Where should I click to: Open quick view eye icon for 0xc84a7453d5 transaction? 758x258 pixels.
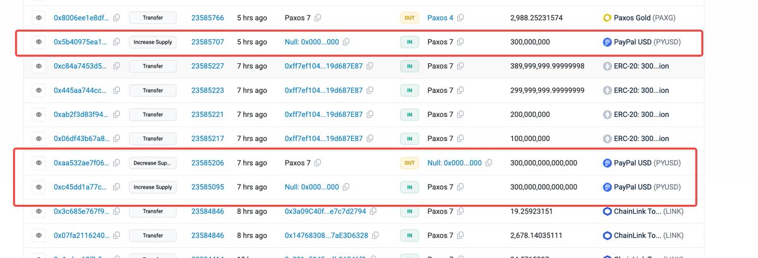click(39, 66)
